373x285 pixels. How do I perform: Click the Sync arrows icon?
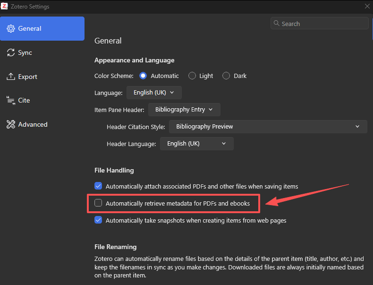(x=11, y=52)
